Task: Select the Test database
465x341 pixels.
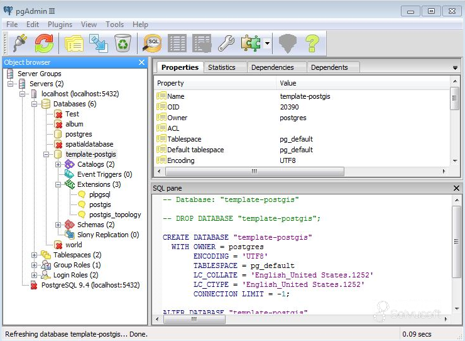Action: [x=72, y=114]
